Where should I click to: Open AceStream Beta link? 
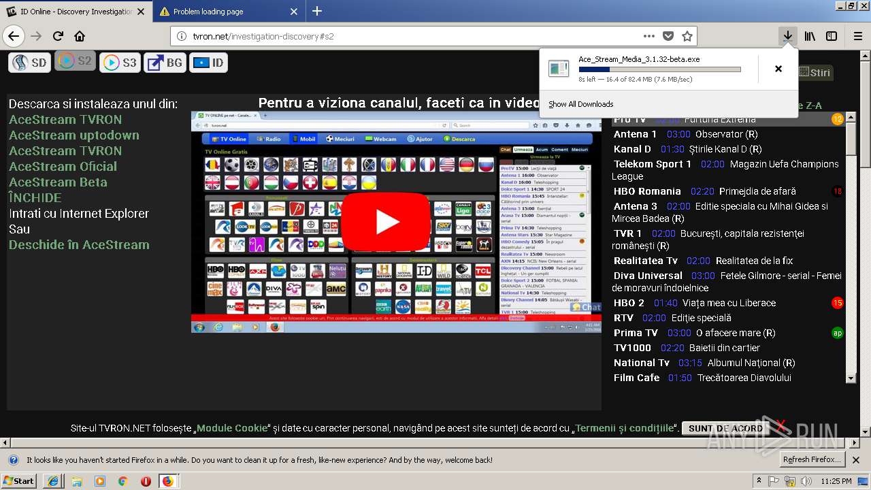coord(58,182)
